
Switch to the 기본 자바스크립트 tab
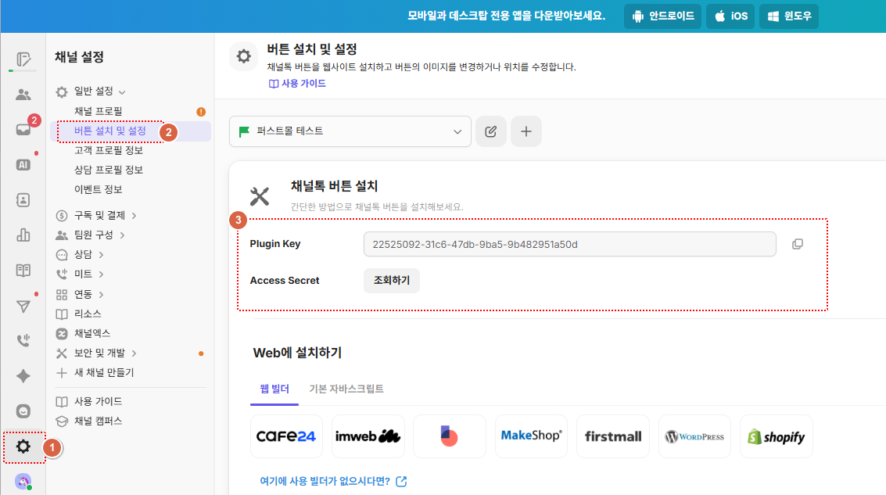pos(346,389)
